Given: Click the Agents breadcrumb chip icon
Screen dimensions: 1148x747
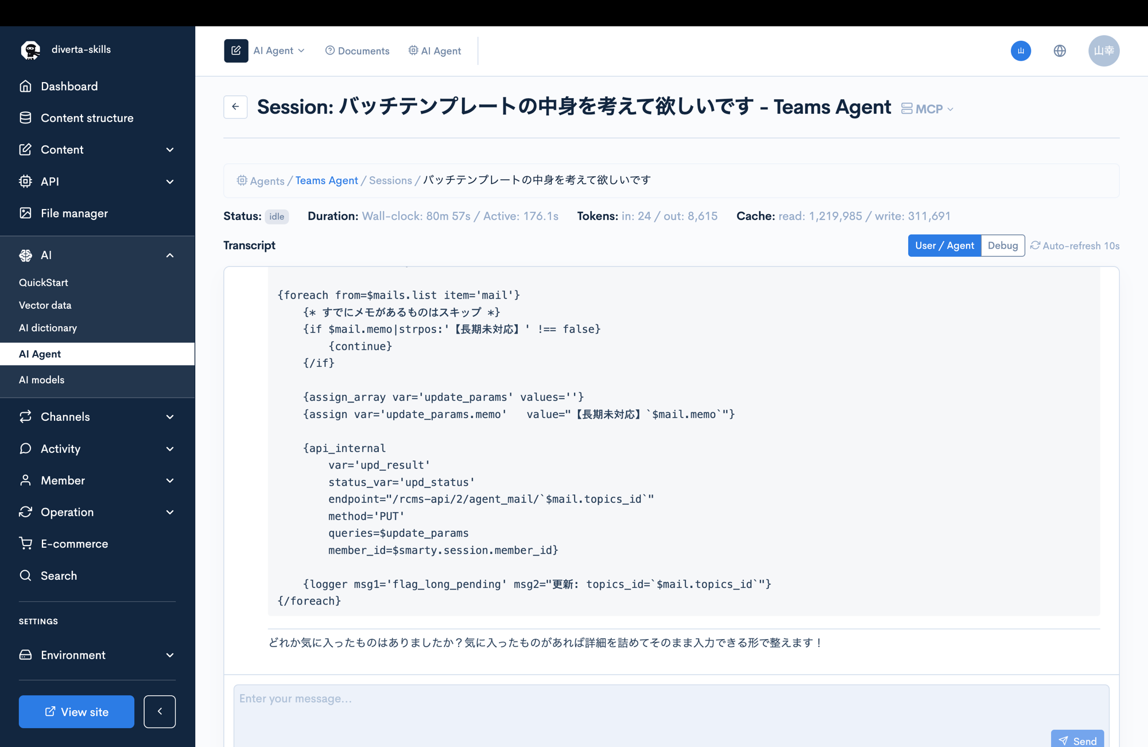Looking at the screenshot, I should pos(242,180).
